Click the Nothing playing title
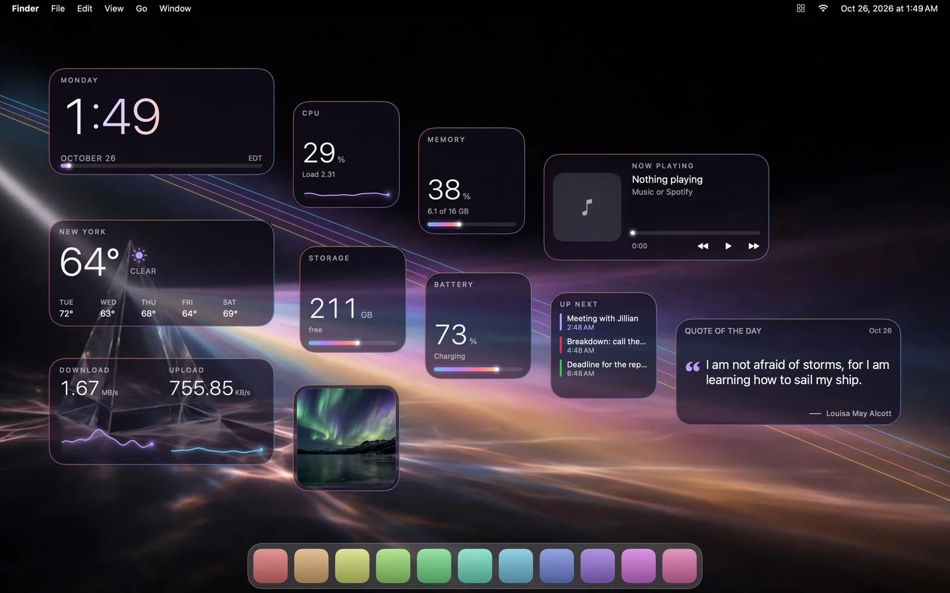Screen dimensions: 950x593 pyautogui.click(x=667, y=179)
